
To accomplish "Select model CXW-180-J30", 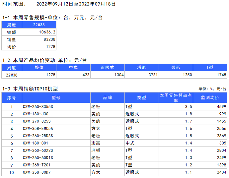I will click(36, 114).
